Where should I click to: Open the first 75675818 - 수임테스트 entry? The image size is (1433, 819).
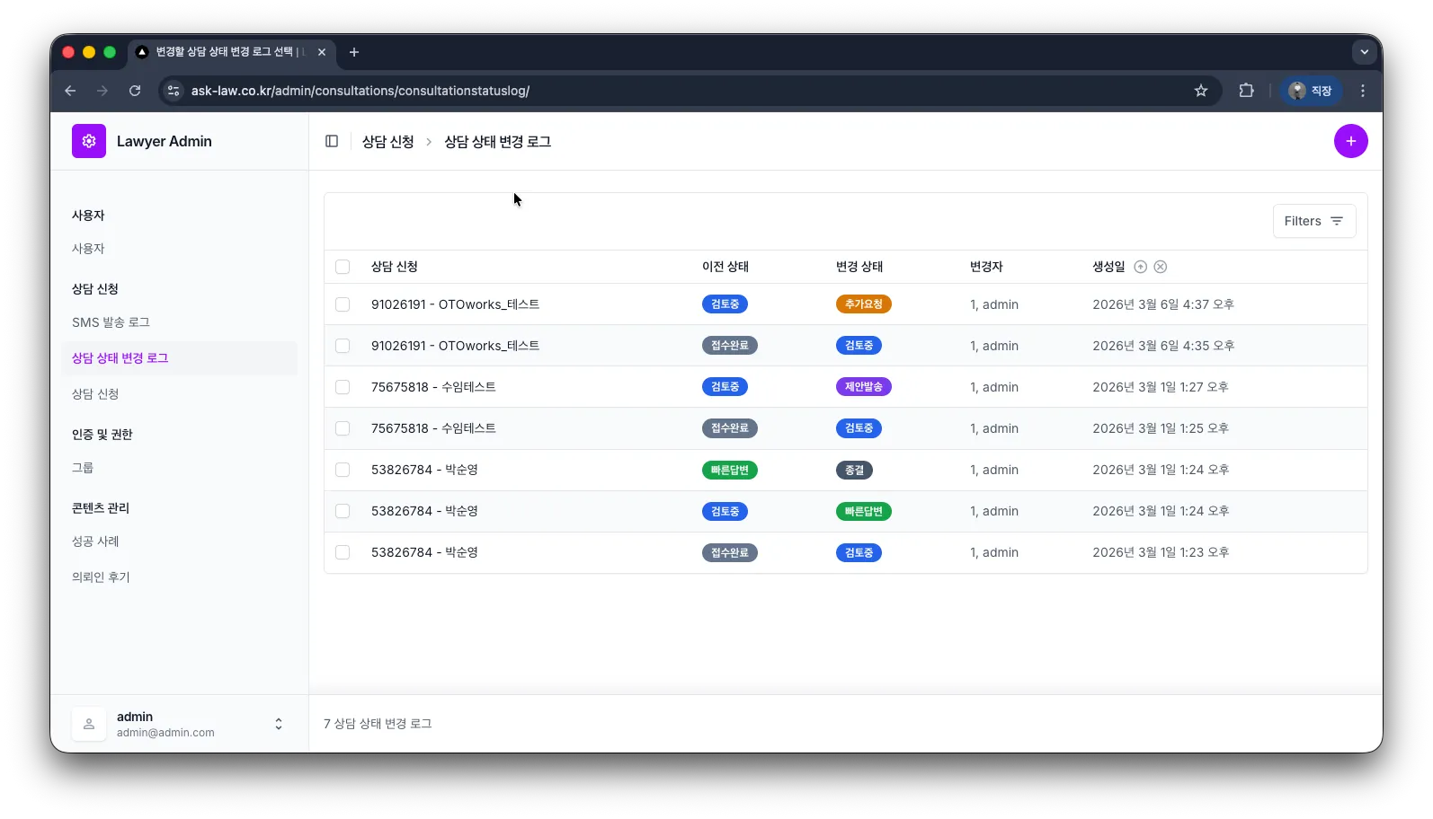pyautogui.click(x=433, y=387)
